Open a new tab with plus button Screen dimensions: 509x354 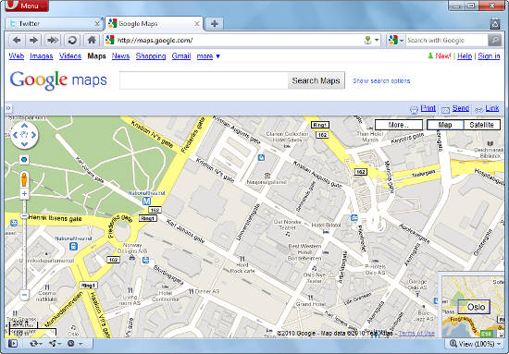click(215, 24)
